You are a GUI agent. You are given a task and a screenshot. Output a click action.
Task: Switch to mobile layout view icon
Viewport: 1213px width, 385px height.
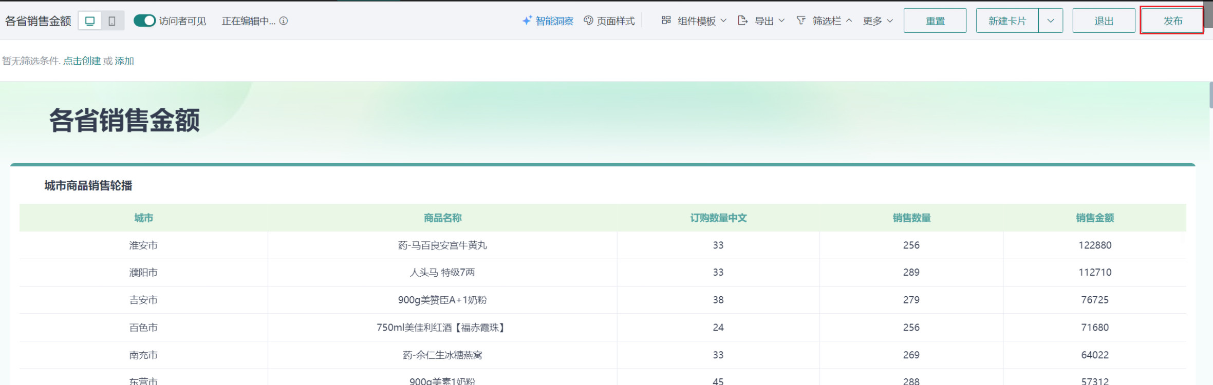(x=112, y=21)
